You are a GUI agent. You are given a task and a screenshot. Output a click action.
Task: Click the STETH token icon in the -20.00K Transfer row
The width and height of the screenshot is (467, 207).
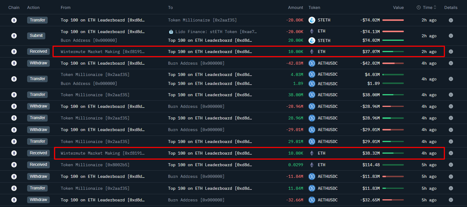click(312, 20)
